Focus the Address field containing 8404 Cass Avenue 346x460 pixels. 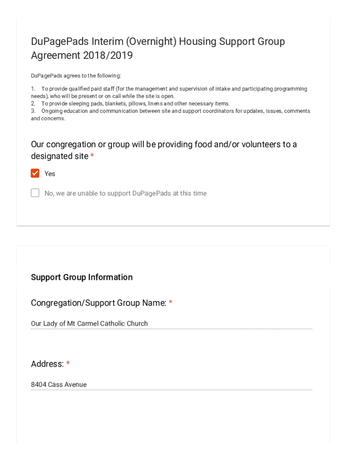point(171,385)
